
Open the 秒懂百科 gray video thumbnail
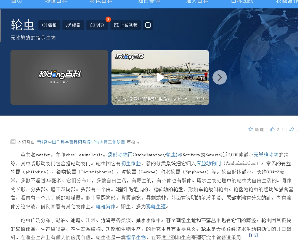coord(59,77)
